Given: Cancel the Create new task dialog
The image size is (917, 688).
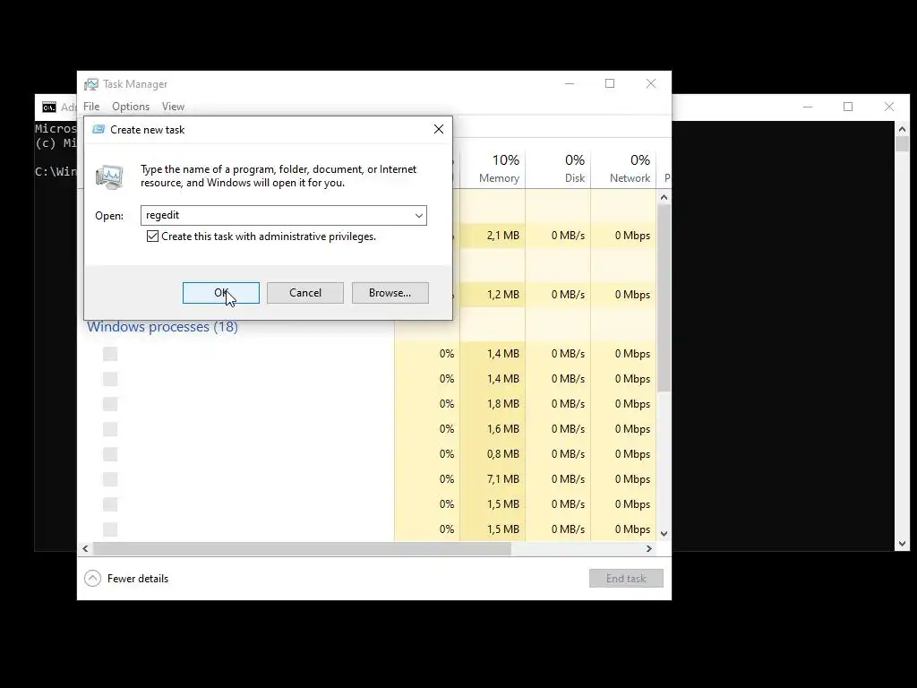Looking at the screenshot, I should (x=304, y=293).
